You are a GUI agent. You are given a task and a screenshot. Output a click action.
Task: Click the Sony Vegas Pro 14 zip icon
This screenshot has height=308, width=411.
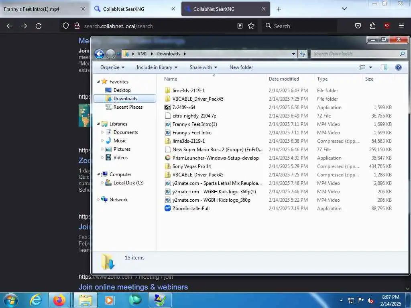click(167, 166)
